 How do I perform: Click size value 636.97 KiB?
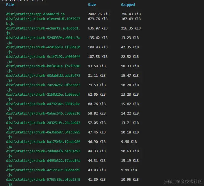click(98, 28)
